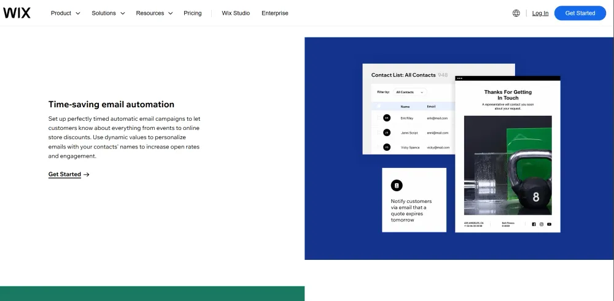Click the blue Get Started button
This screenshot has width=614, height=301.
pyautogui.click(x=580, y=13)
